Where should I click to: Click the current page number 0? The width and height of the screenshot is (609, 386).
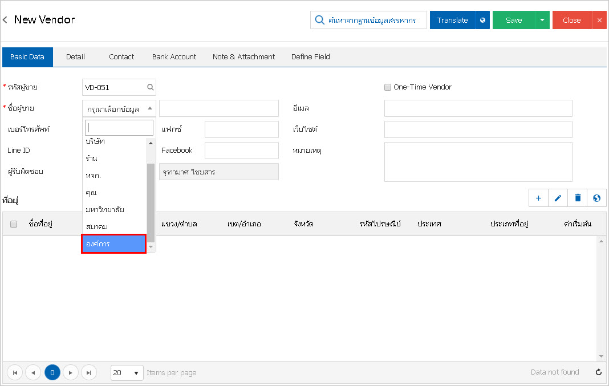(x=52, y=373)
